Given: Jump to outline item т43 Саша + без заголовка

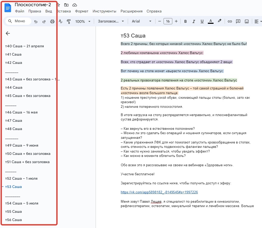Looking at the screenshot, I should click(32, 79).
